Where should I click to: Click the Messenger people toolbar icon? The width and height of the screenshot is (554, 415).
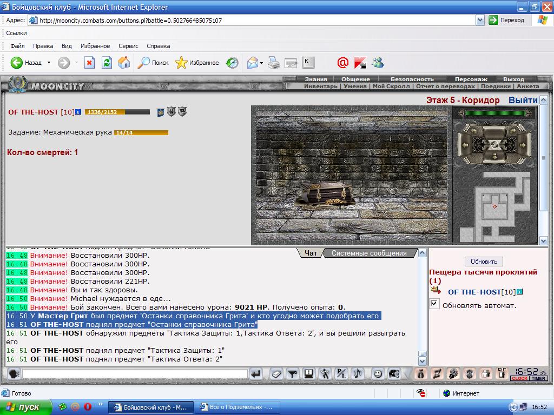tap(378, 63)
